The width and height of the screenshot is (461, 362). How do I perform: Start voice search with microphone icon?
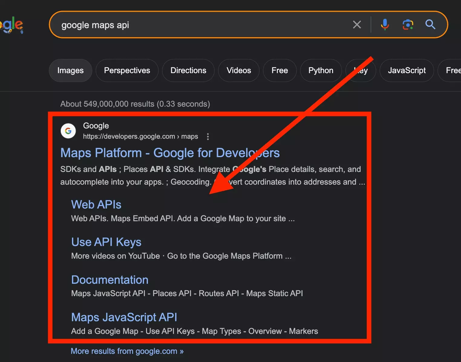[x=385, y=25]
